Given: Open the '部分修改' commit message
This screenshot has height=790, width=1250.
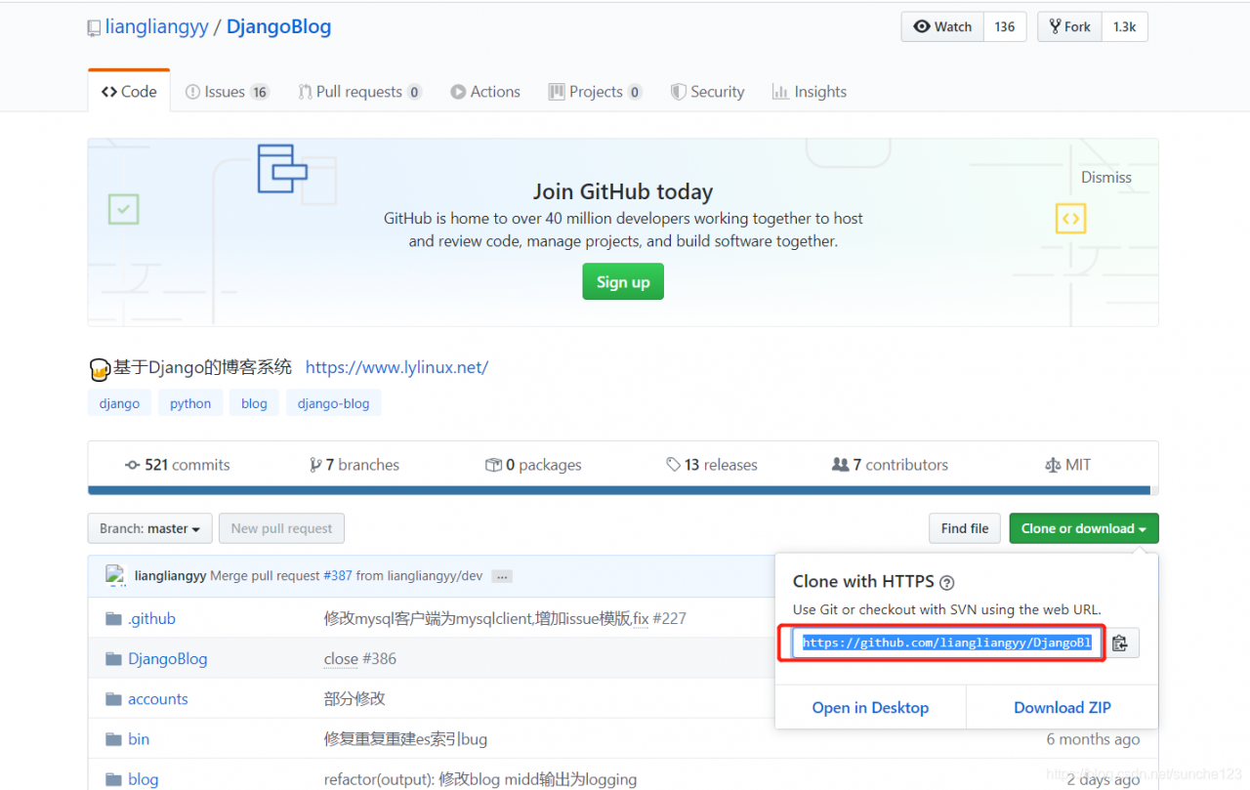Looking at the screenshot, I should pyautogui.click(x=354, y=699).
